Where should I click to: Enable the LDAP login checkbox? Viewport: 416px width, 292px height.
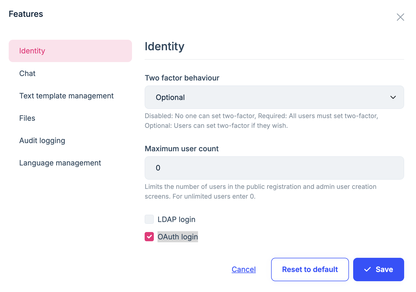149,219
